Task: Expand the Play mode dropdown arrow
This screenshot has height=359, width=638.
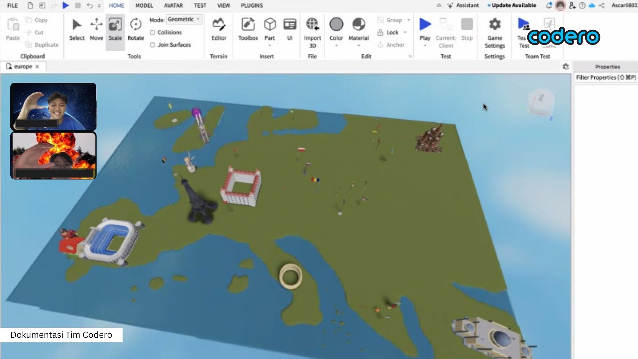Action: [x=425, y=45]
